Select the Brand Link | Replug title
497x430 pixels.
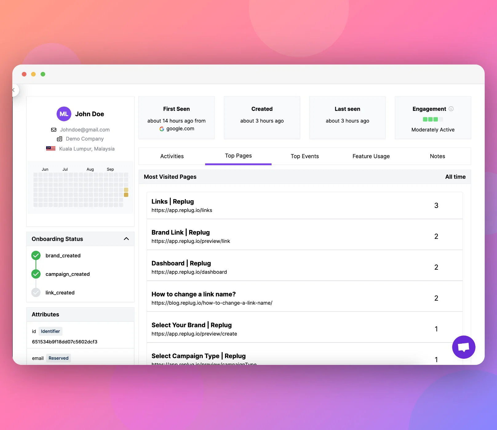[181, 233]
